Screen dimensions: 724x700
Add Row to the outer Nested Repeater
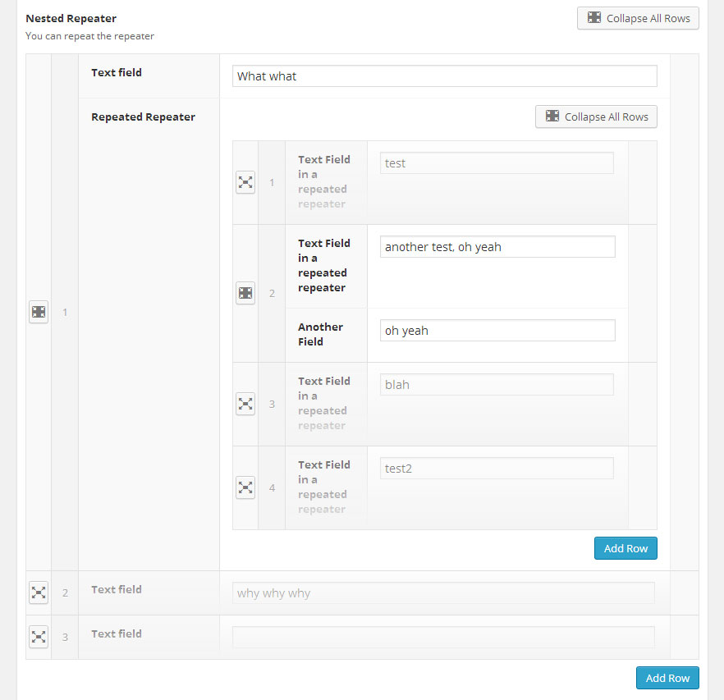tap(667, 678)
